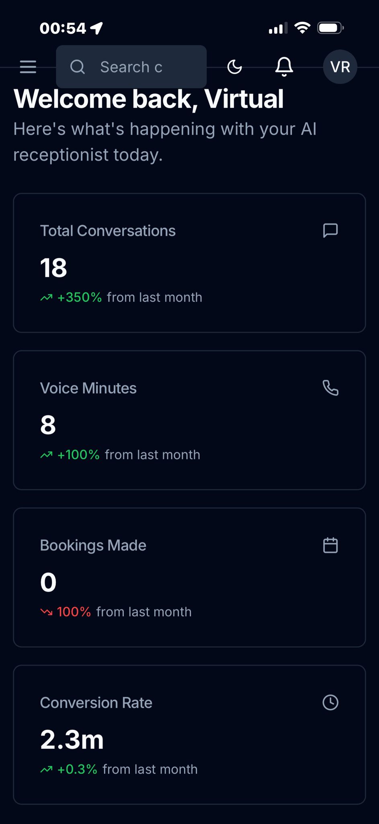Tap the Welcome back, Virtual heading
This screenshot has width=379, height=824.
point(149,99)
